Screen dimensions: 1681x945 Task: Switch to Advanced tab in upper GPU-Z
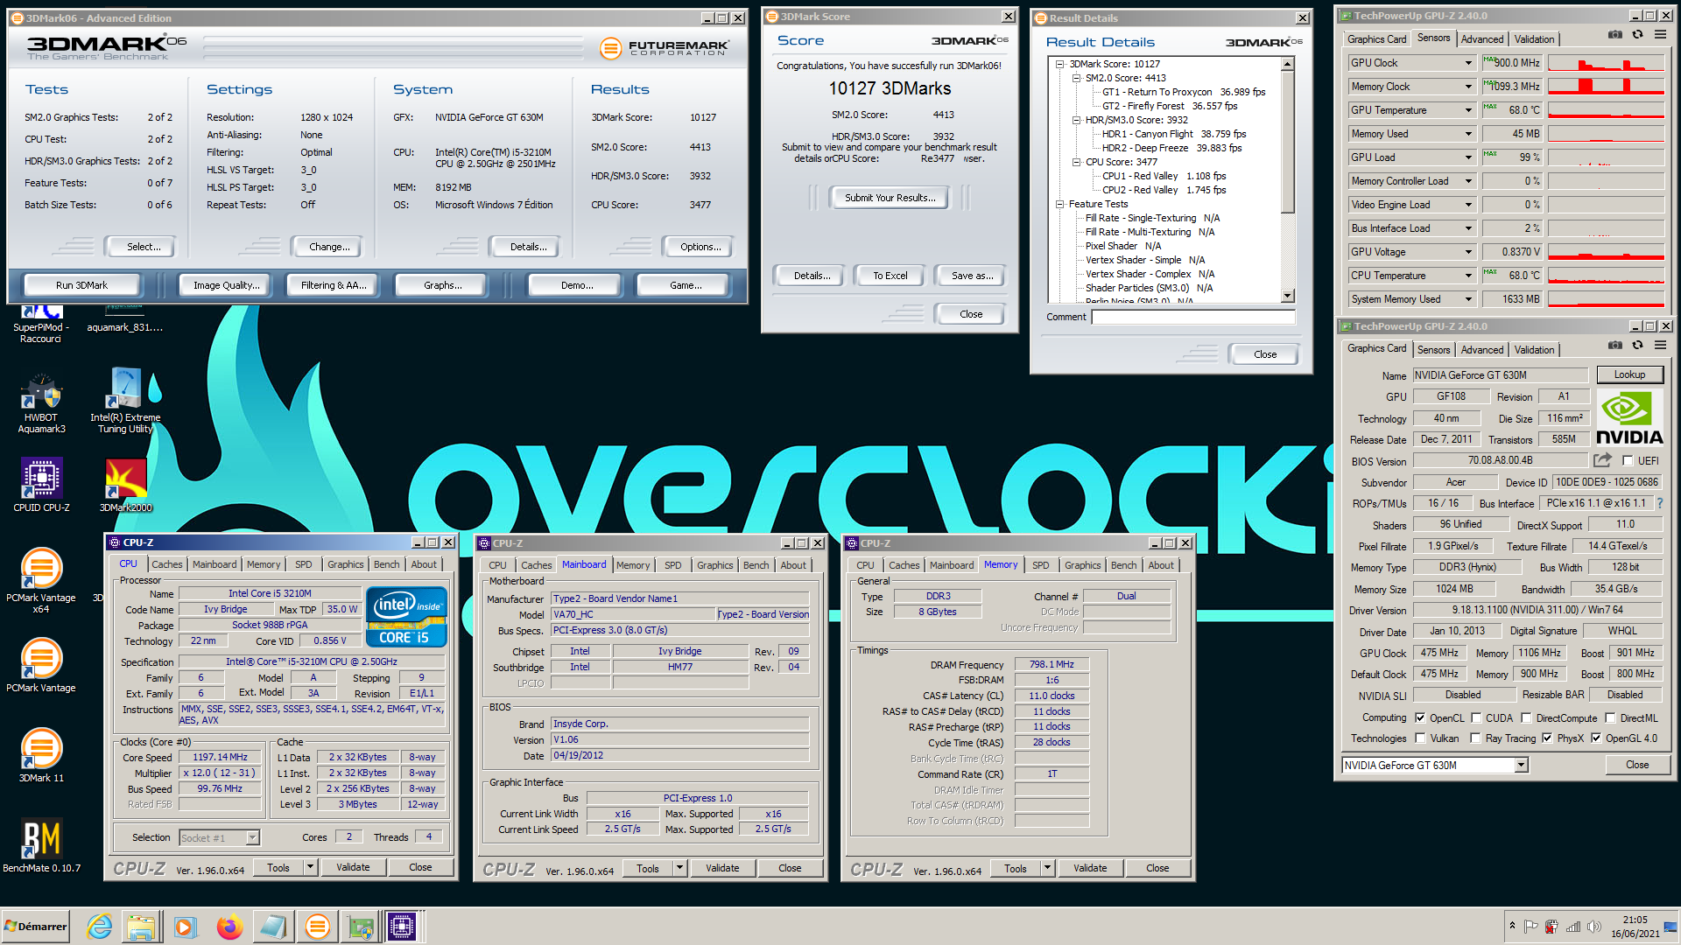click(1481, 39)
